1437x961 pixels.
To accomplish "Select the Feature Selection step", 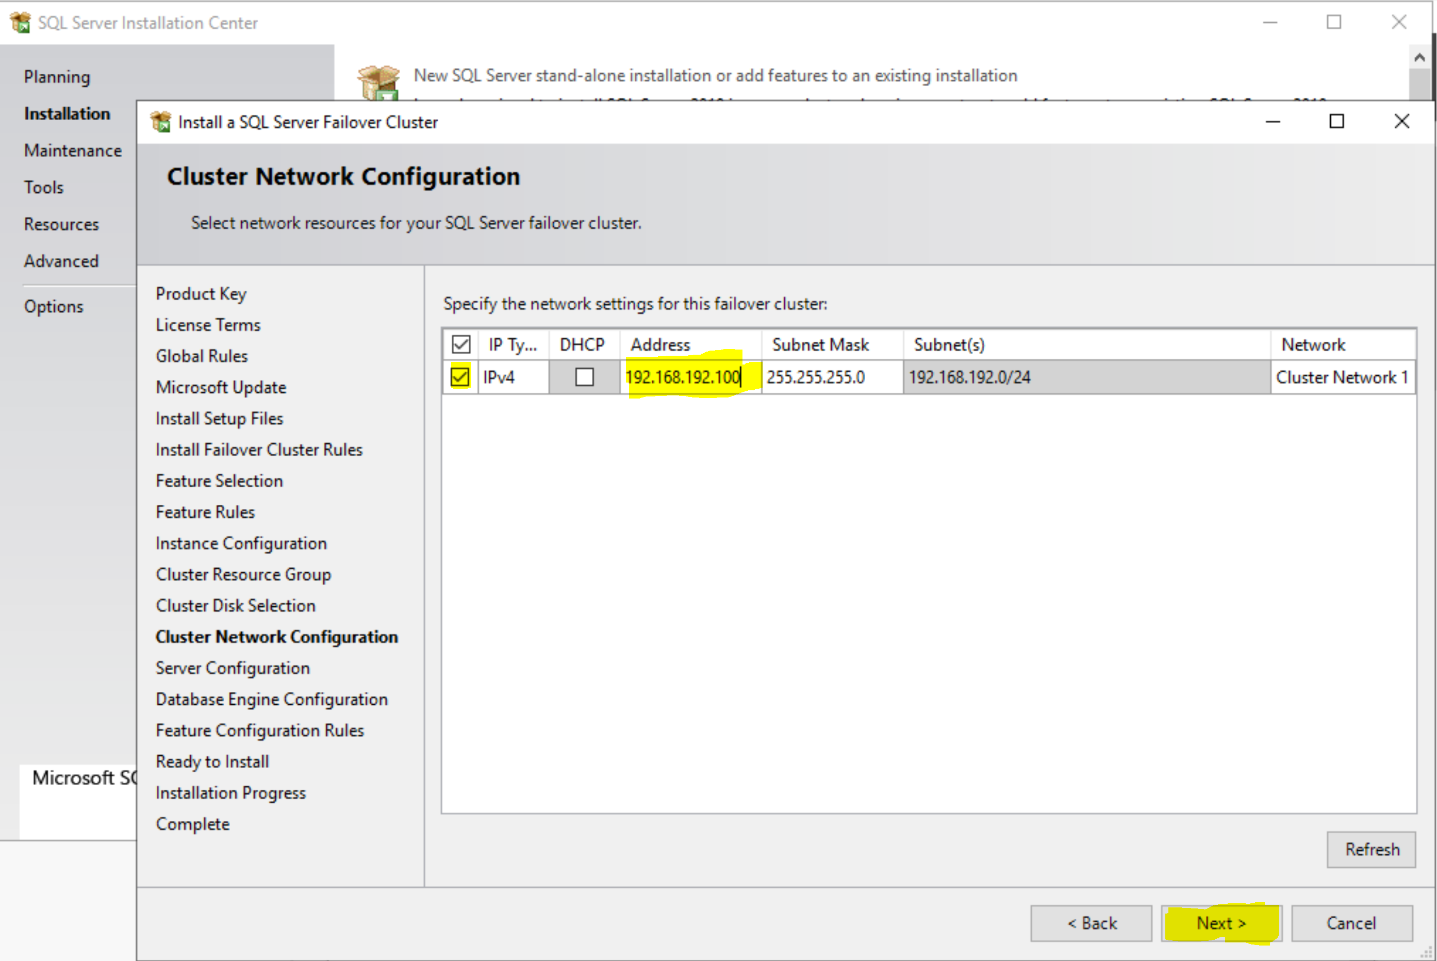I will 219,480.
